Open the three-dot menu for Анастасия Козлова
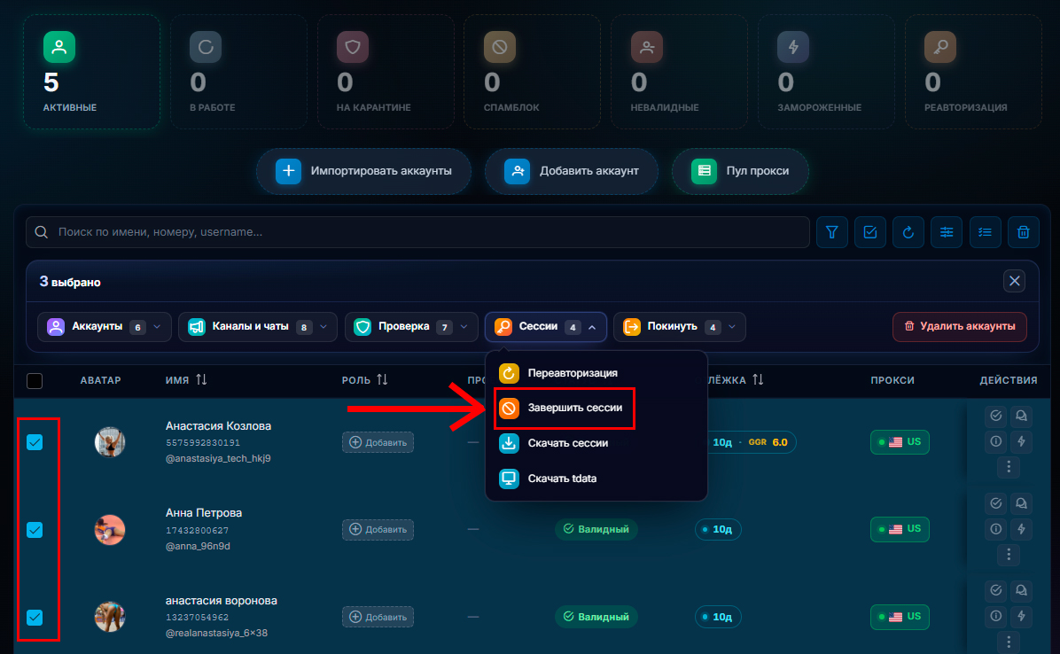The image size is (1060, 654). point(1009,467)
